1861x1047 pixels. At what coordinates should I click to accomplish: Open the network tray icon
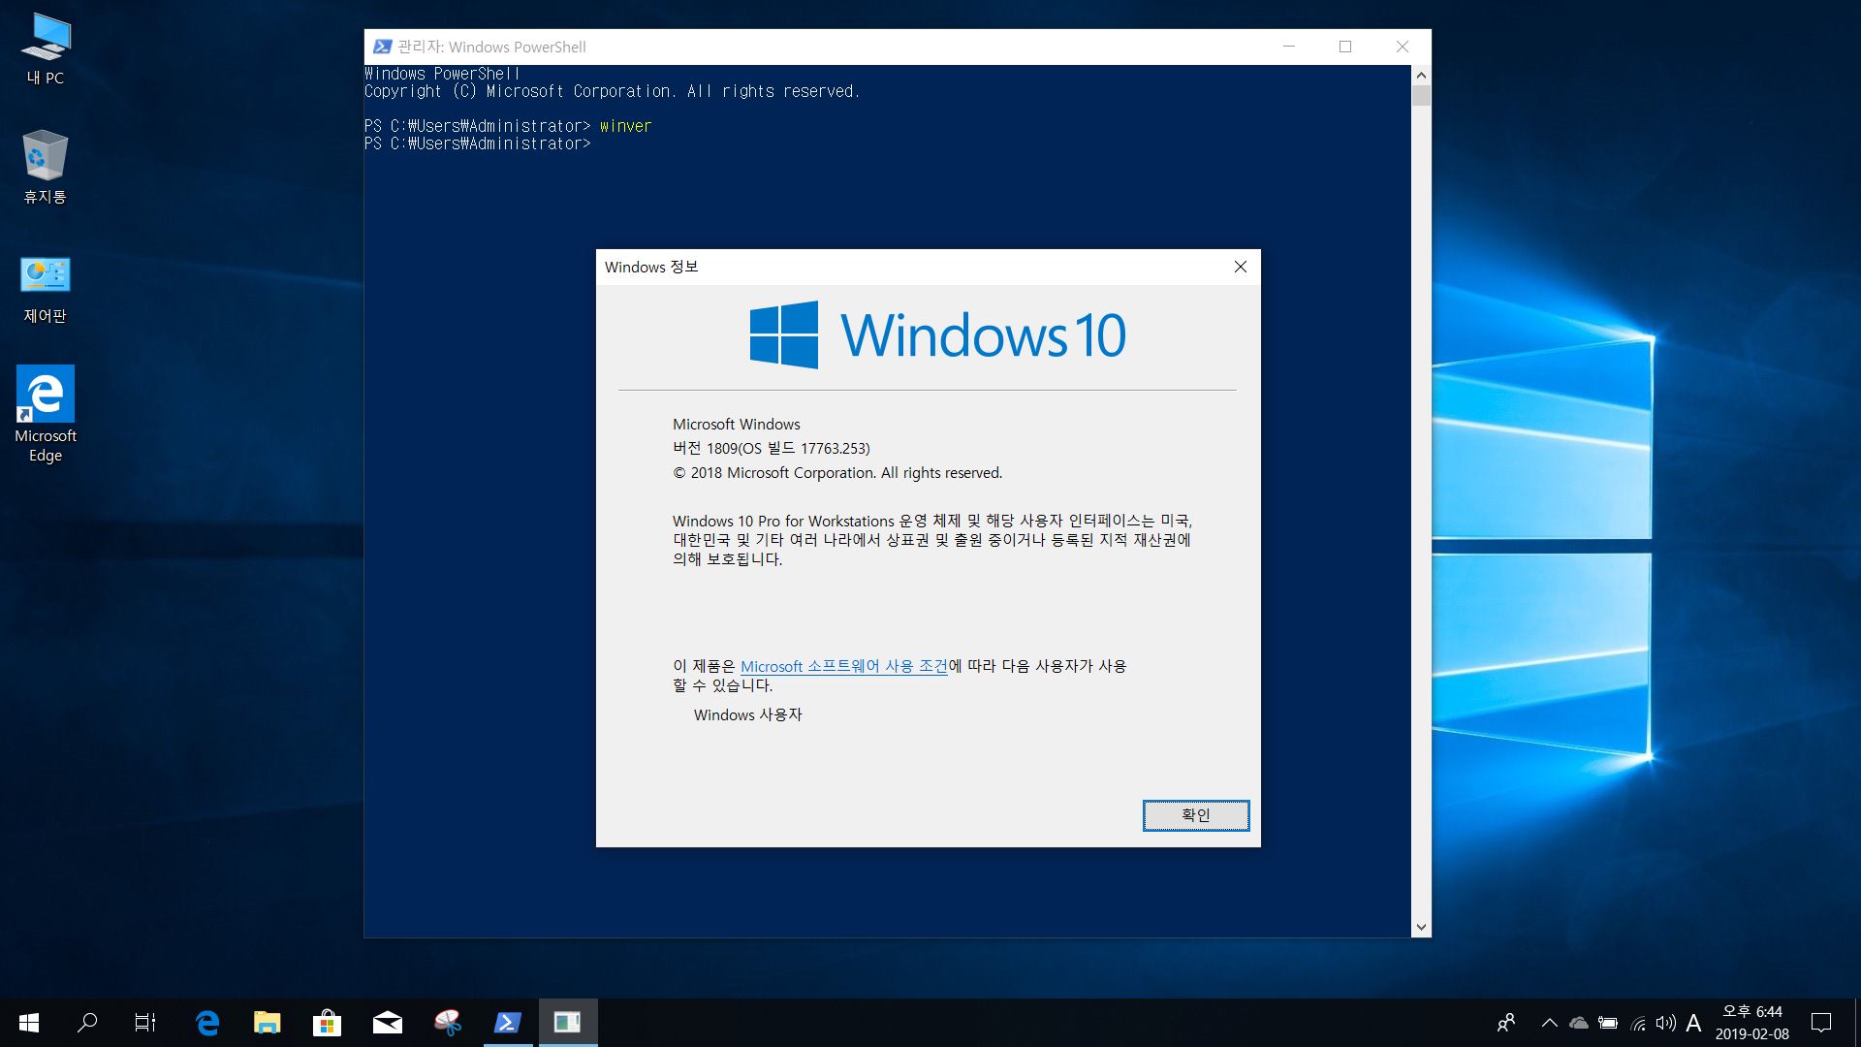point(1638,1023)
